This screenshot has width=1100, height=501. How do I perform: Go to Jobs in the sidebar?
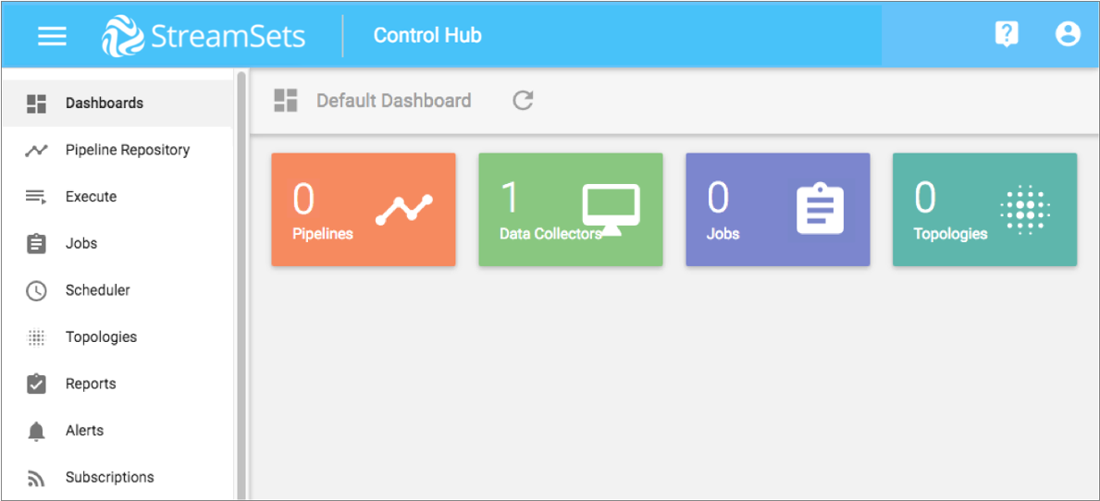coord(81,244)
